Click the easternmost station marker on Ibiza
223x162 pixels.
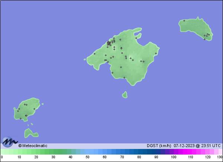click(34, 109)
